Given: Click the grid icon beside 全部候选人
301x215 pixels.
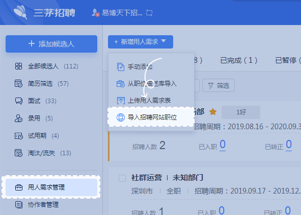Looking at the screenshot, I should click(19, 66).
